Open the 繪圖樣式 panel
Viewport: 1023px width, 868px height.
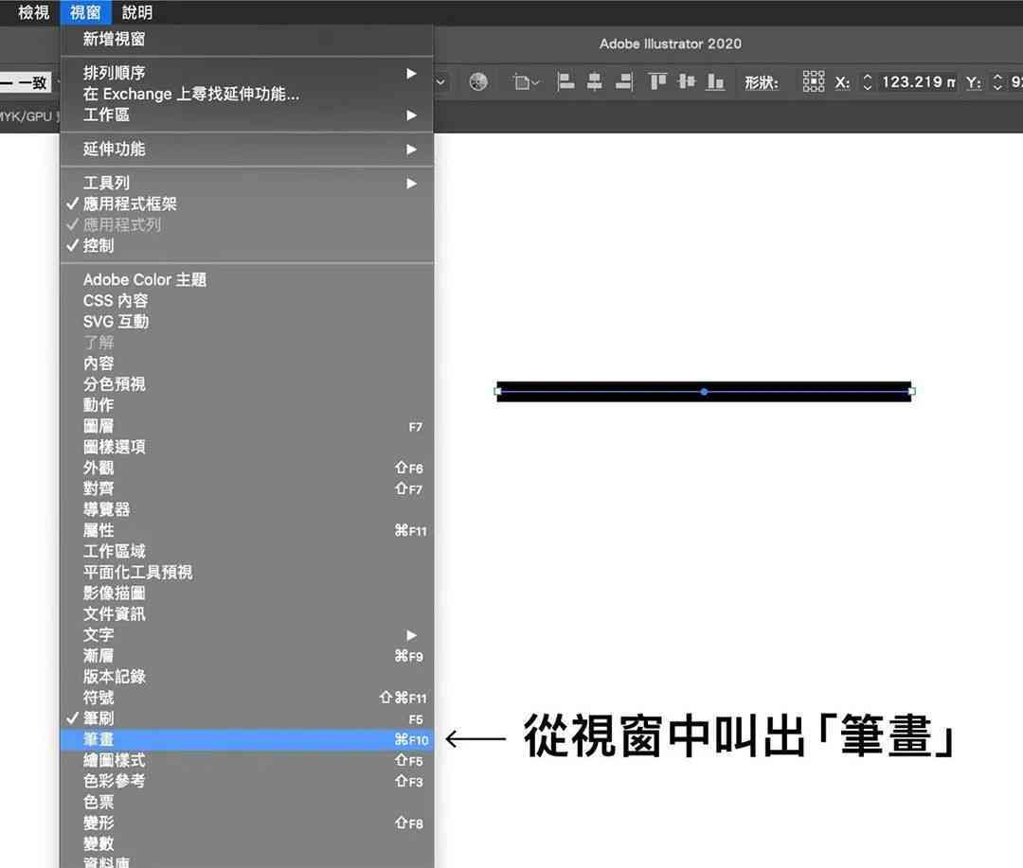246,760
